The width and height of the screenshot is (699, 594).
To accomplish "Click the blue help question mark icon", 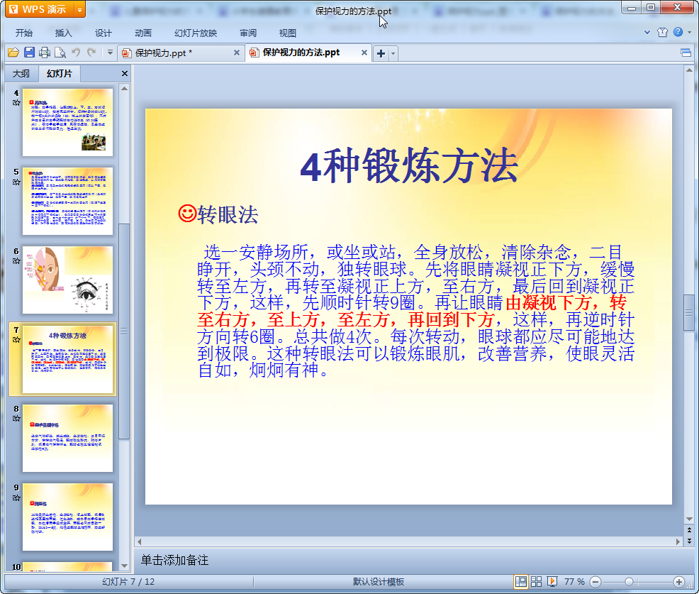I will tap(678, 32).
